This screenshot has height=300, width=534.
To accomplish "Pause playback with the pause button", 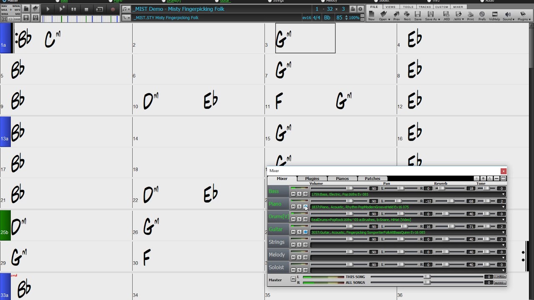I will point(74,9).
